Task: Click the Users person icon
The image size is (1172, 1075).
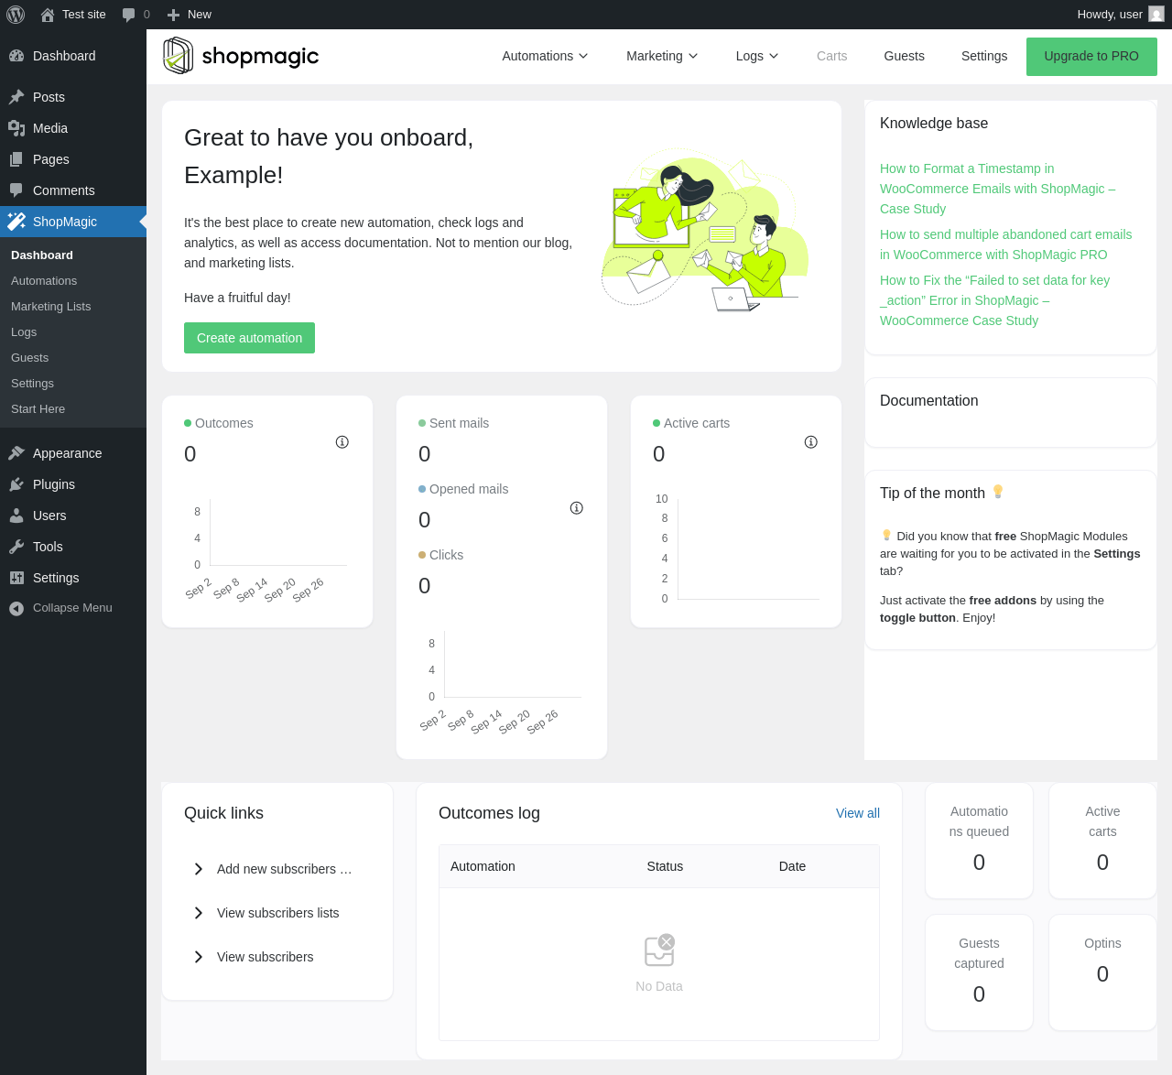Action: (x=16, y=516)
